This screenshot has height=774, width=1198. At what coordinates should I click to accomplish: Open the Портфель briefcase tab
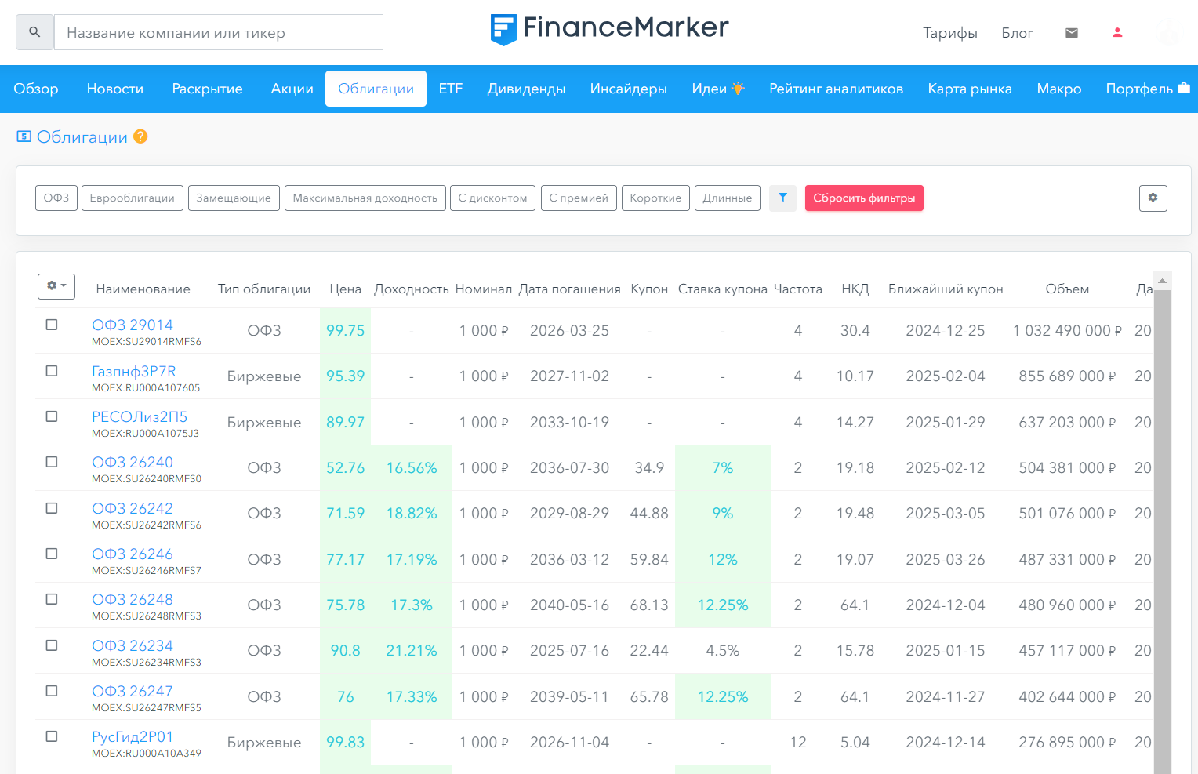(x=1147, y=89)
